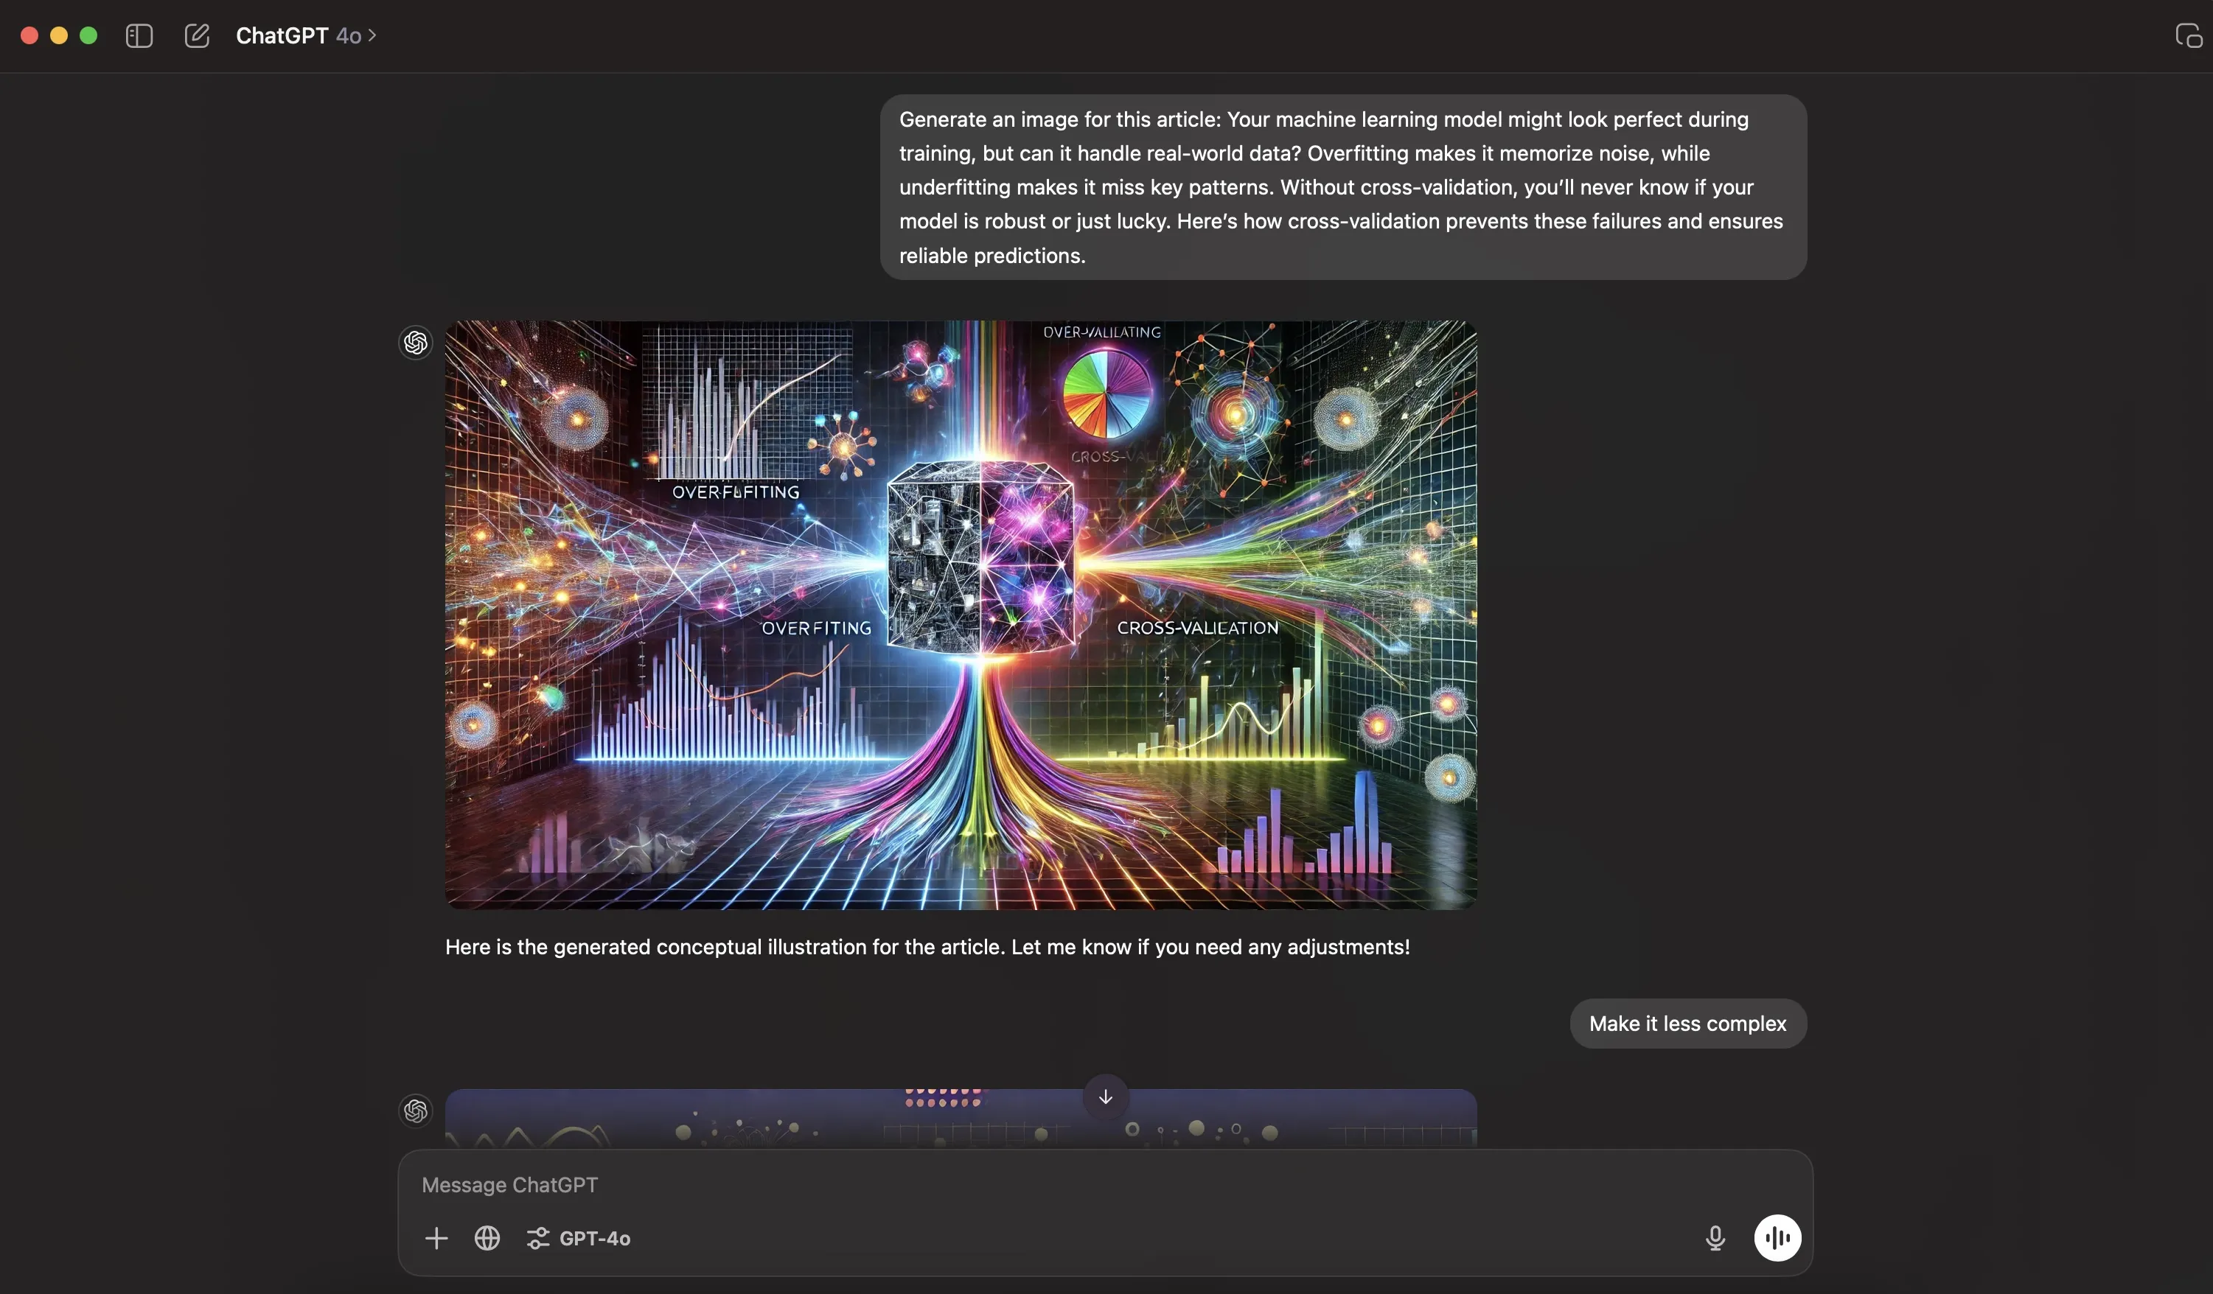Toggle the sidebar panel icon
This screenshot has height=1294, width=2213.
pyautogui.click(x=139, y=35)
